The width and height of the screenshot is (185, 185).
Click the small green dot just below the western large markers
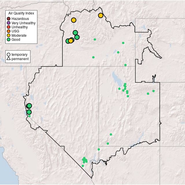tap(29, 116)
